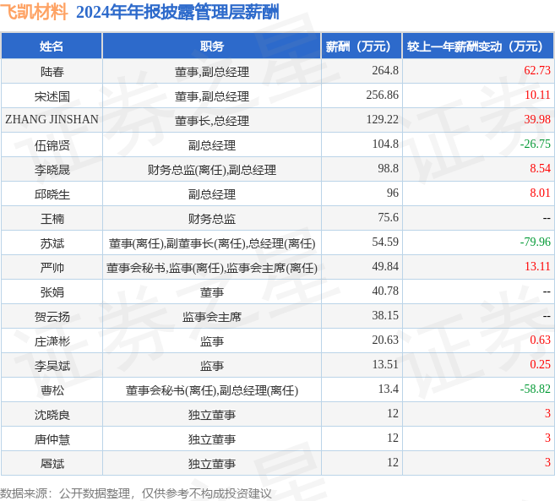Click the 薪酬（万元） column header
This screenshot has height=501, width=555.
[x=362, y=46]
